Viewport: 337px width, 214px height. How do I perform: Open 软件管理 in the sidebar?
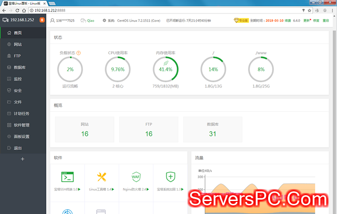point(21,125)
